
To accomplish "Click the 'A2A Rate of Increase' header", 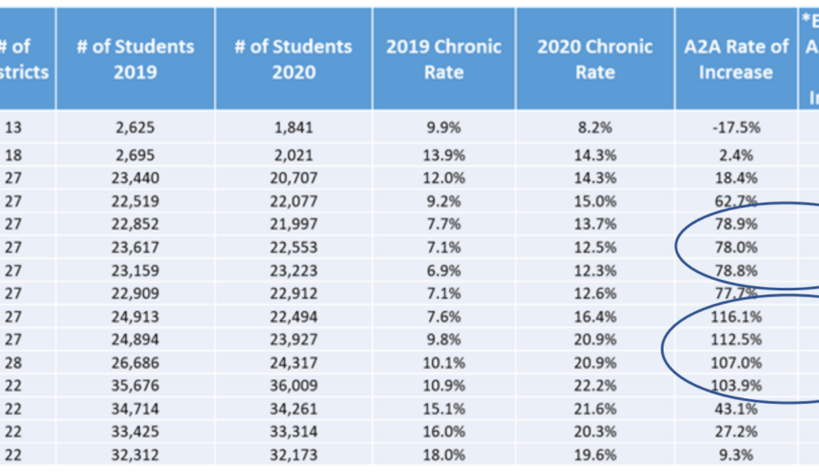I will click(736, 59).
